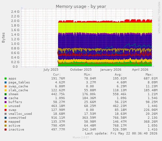Click the gray vmalloc_used legend swatch

tap(6, 114)
